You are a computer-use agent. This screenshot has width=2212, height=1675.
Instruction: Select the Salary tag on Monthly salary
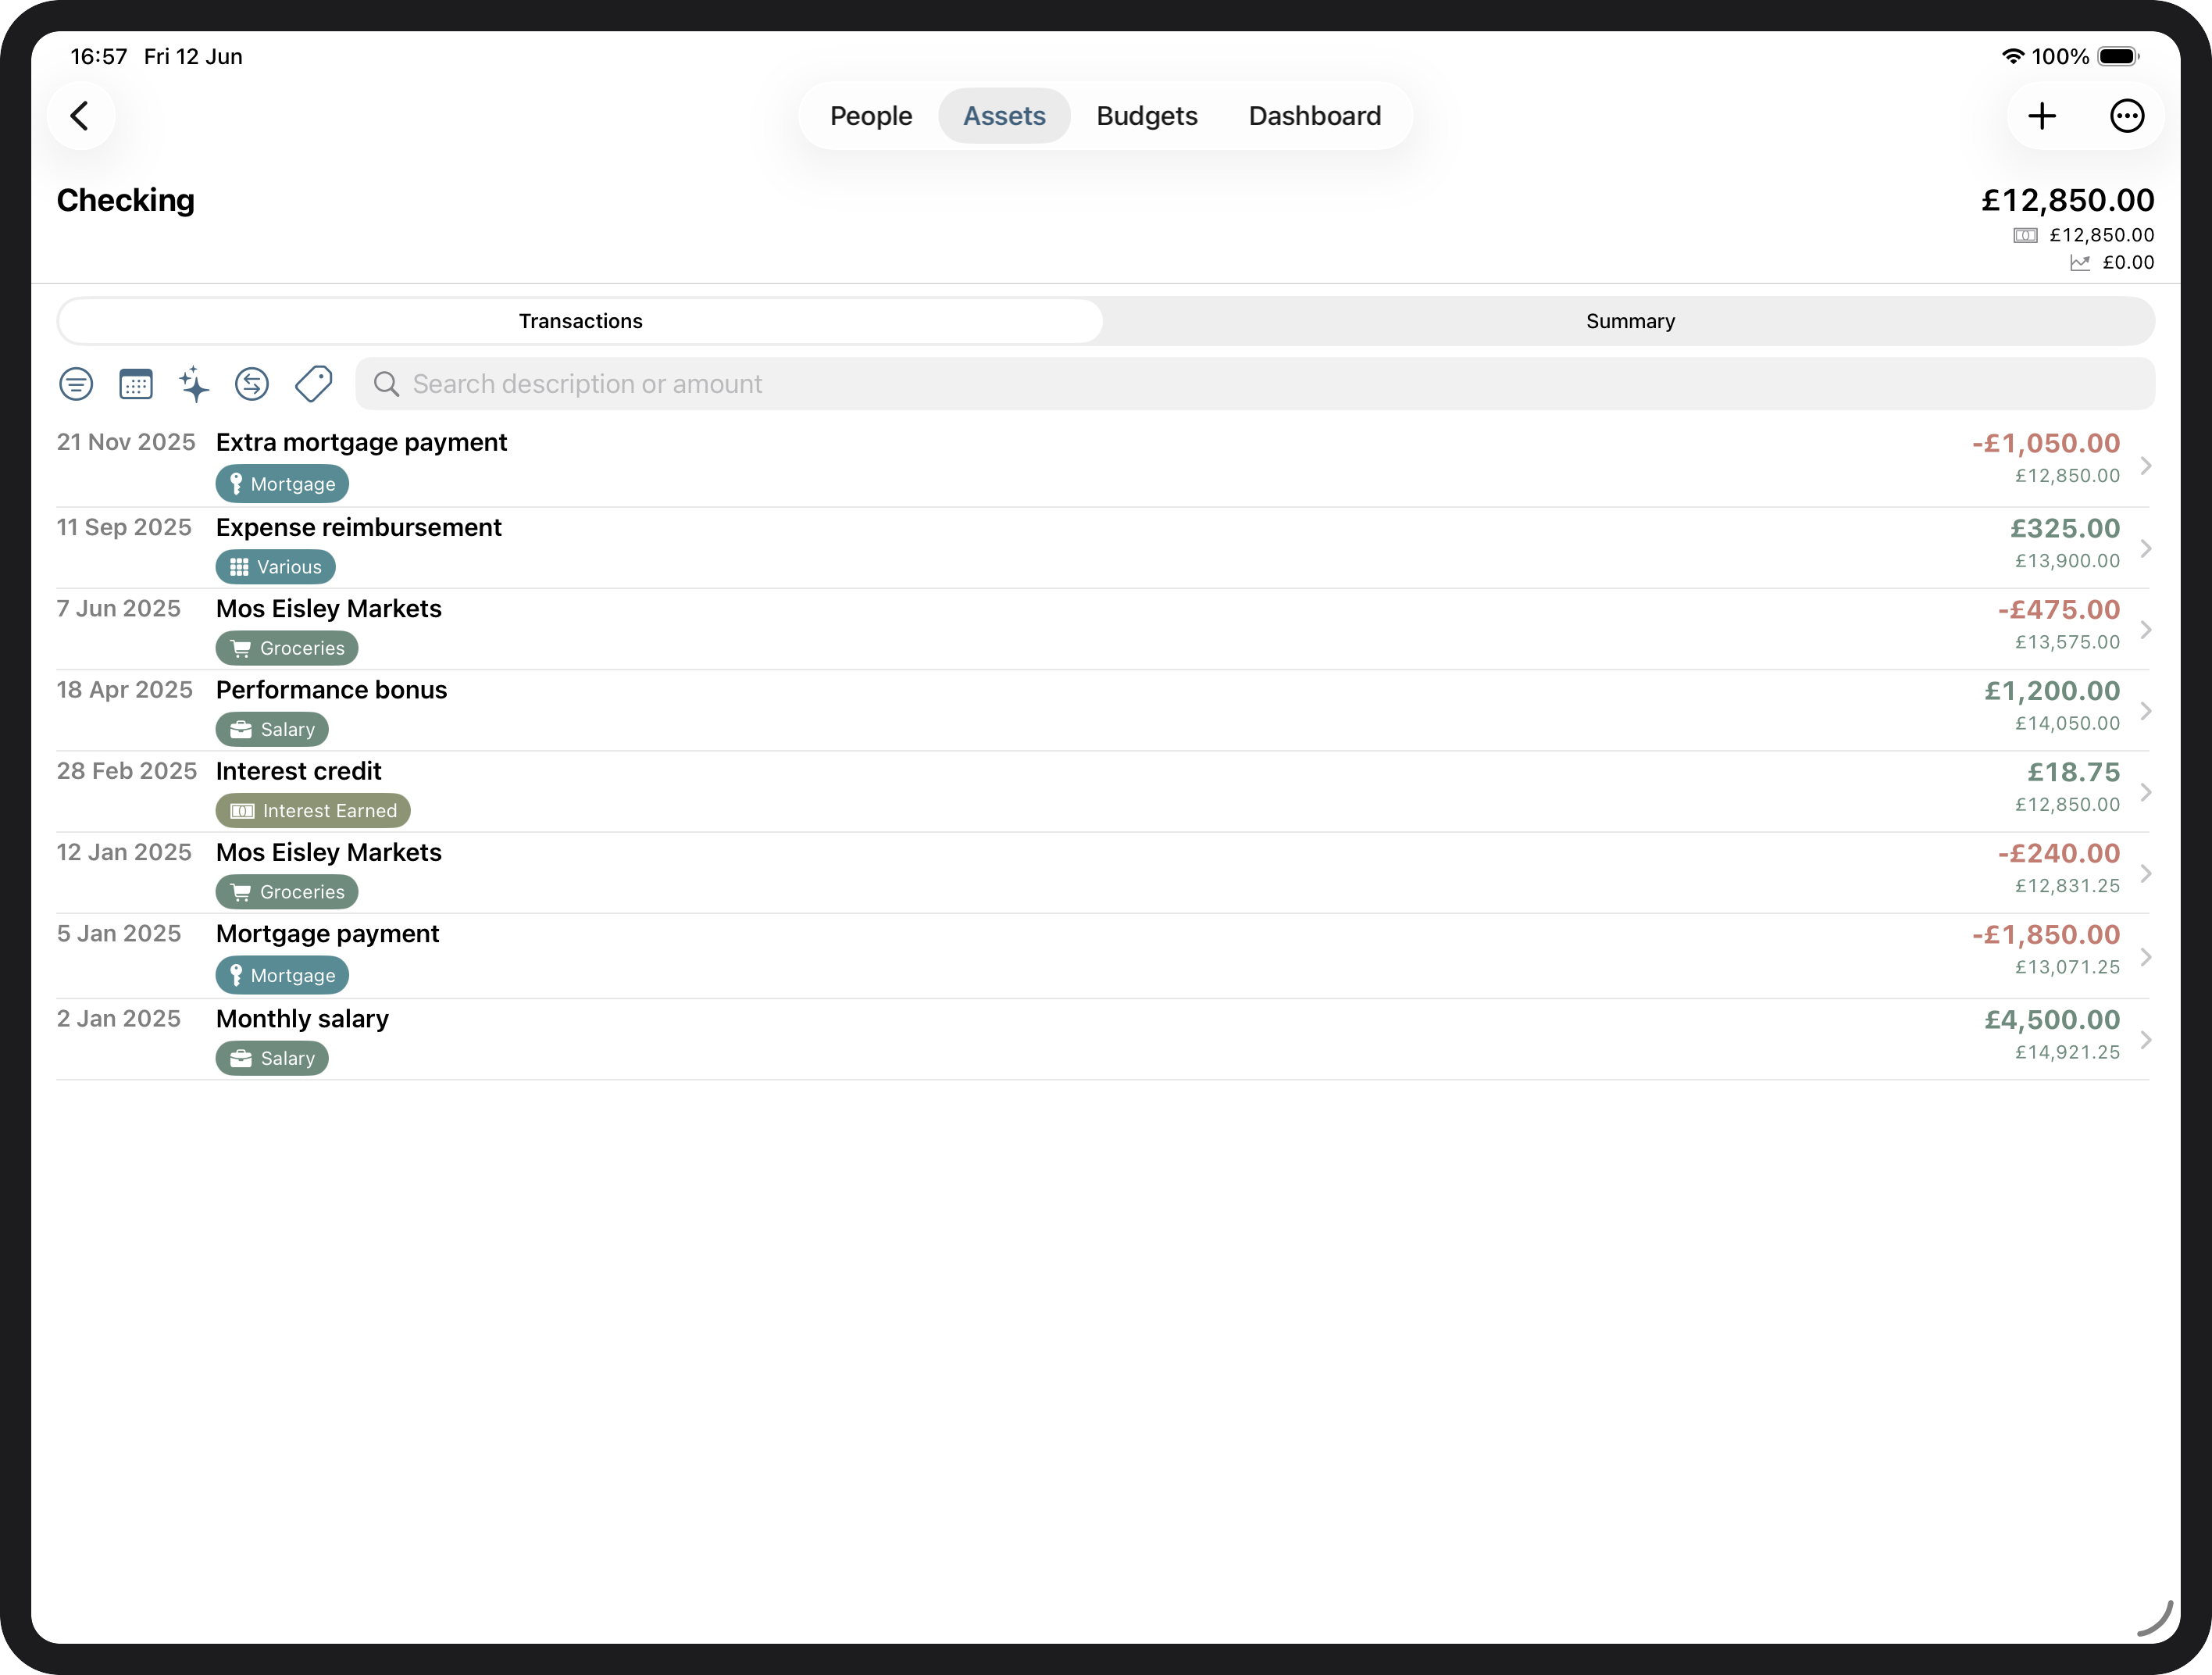tap(272, 1058)
